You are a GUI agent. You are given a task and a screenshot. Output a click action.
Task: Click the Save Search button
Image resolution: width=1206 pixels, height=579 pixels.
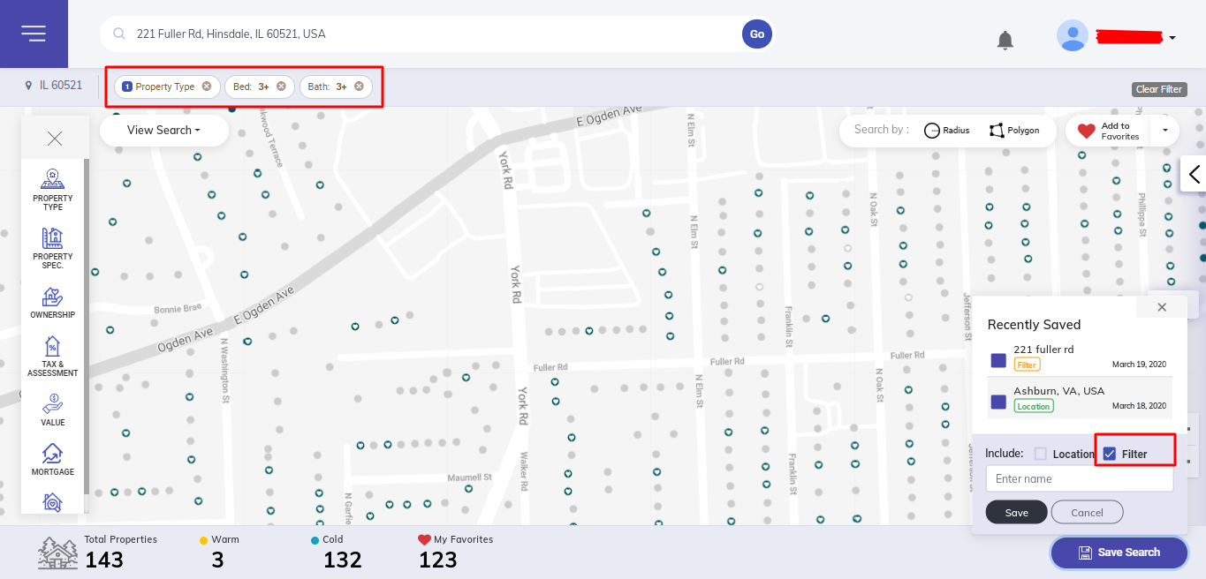point(1119,553)
